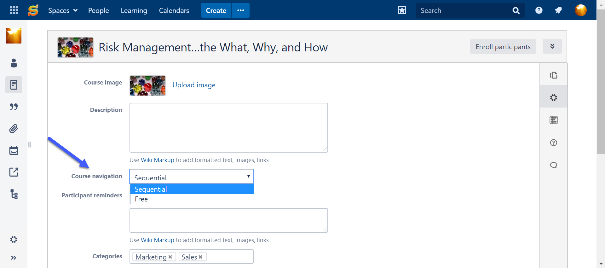Click the Enroll participants button
The image size is (605, 268).
pyautogui.click(x=503, y=47)
